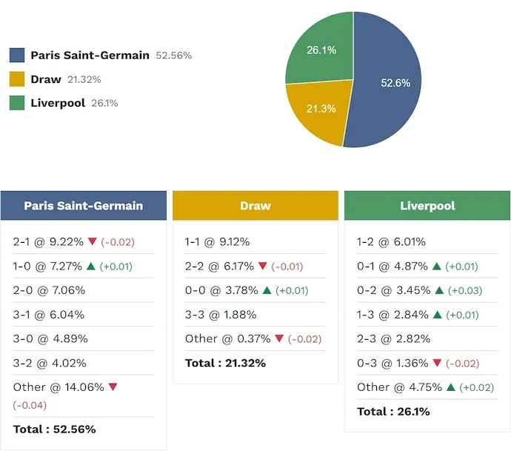511x451 pixels.
Task: Click green up arrow beside 0-2 score
Action: 437,290
